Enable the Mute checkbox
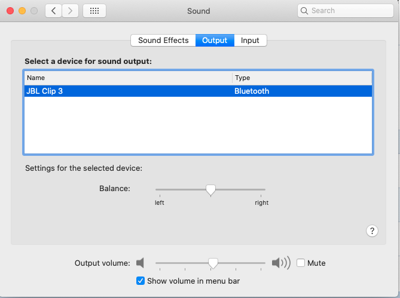 (301, 263)
